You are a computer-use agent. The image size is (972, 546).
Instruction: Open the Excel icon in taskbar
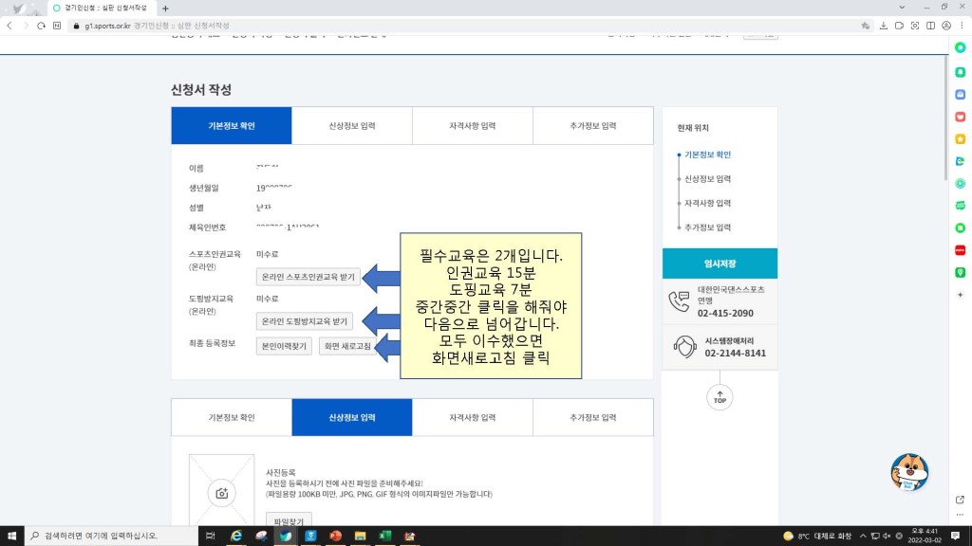click(x=385, y=536)
